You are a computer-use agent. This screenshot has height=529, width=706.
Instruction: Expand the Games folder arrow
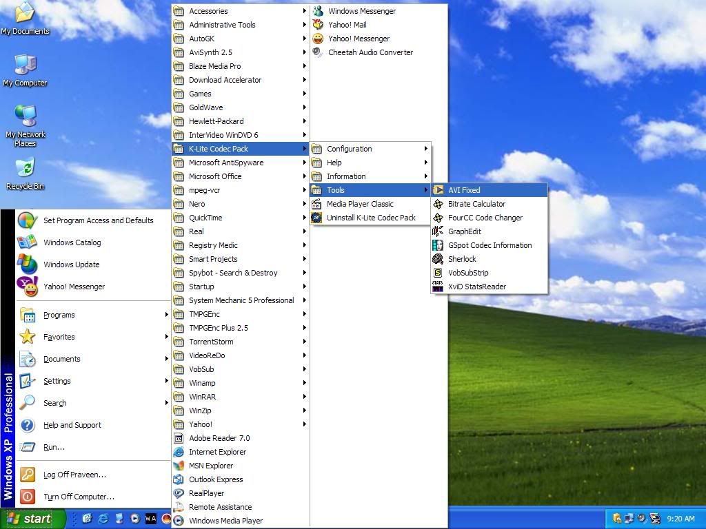pyautogui.click(x=304, y=94)
